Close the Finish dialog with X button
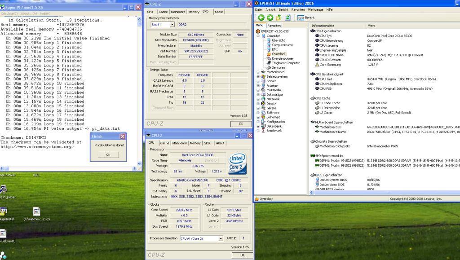This screenshot has width=460, height=260. (x=123, y=137)
